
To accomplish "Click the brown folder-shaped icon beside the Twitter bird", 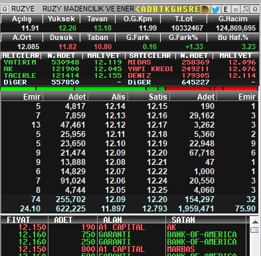I will [x=205, y=9].
